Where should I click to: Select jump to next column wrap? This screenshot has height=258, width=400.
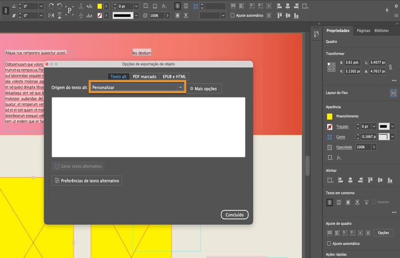366,202
